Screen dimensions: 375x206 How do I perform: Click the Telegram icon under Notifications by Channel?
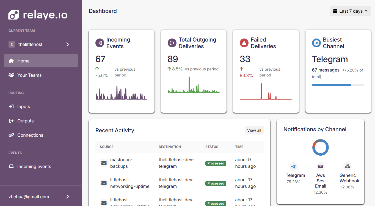294,166
